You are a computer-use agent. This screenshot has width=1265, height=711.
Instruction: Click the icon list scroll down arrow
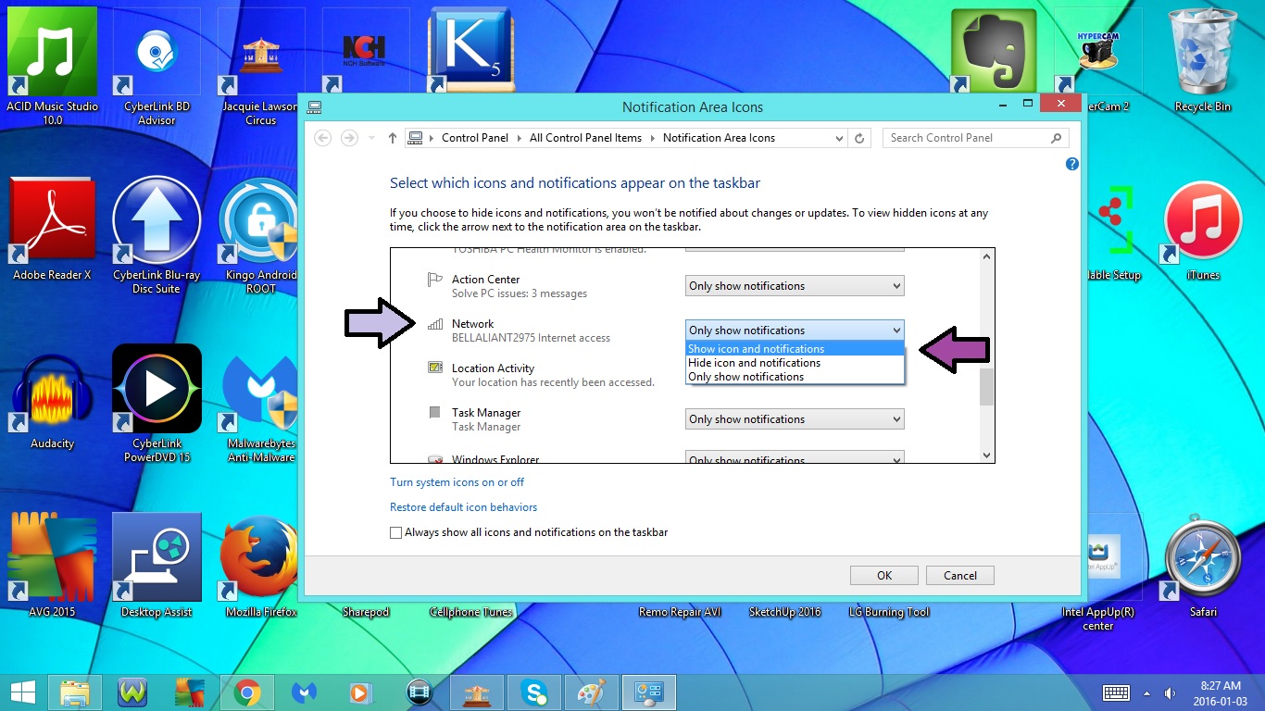click(x=986, y=455)
